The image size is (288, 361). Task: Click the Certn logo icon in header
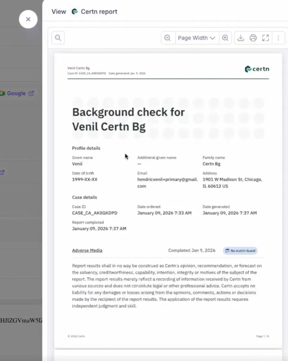75,12
